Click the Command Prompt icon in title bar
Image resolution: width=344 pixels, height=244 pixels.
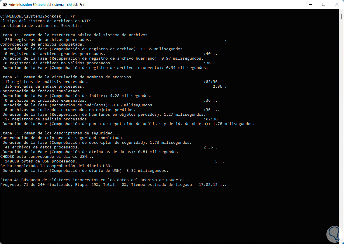click(5, 4)
